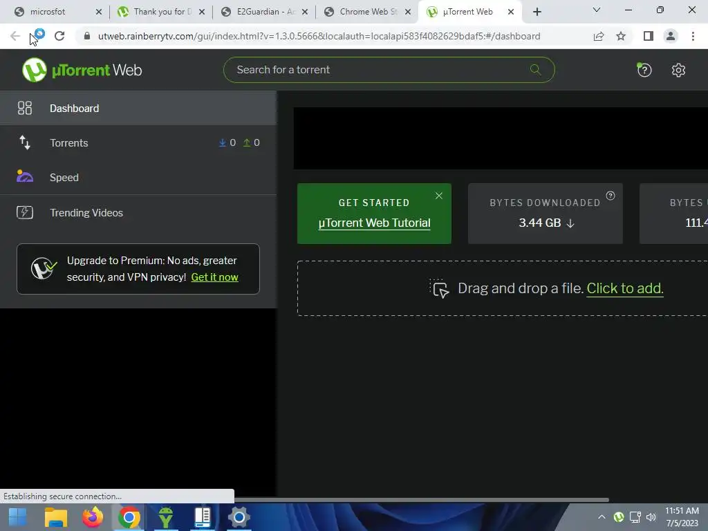Viewport: 708px width, 531px height.
Task: Switch to Thank you for D tab
Action: (162, 12)
